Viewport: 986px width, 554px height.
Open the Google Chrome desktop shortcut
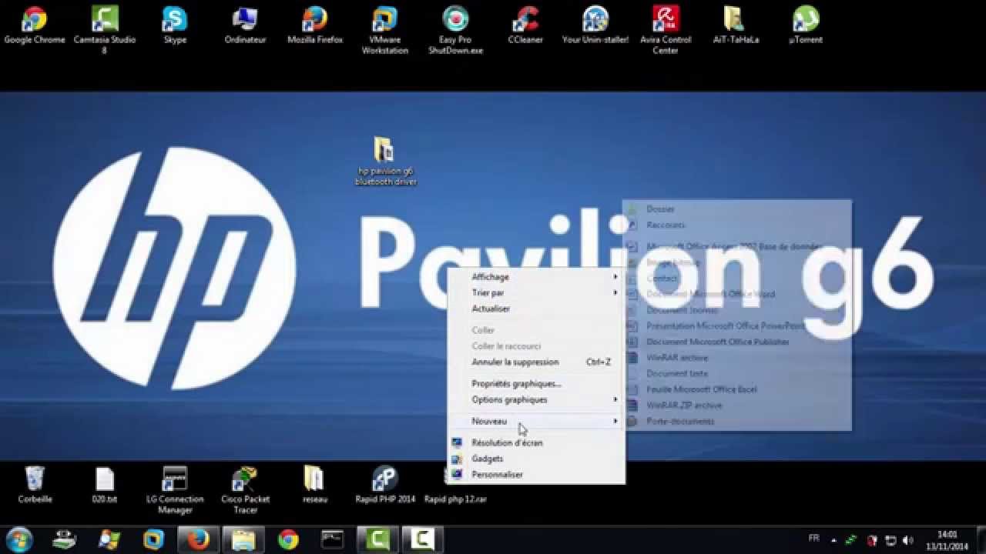tap(35, 25)
